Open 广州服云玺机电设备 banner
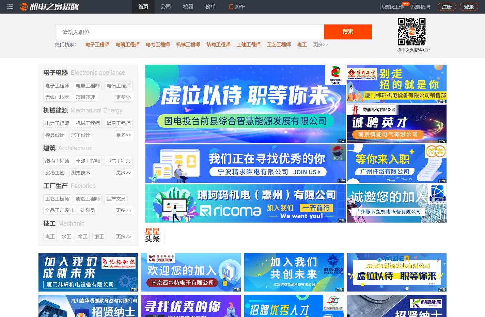This screenshot has height=317, width=485. (x=397, y=204)
